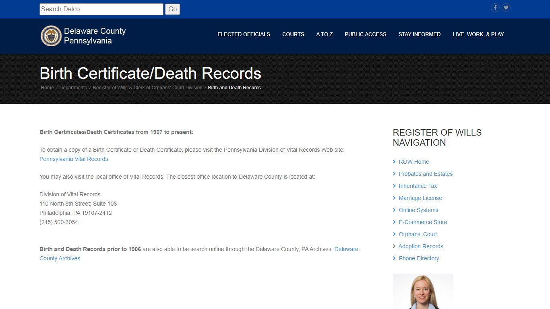
Task: Click the Division of Vital Records text
Action: tap(70, 194)
